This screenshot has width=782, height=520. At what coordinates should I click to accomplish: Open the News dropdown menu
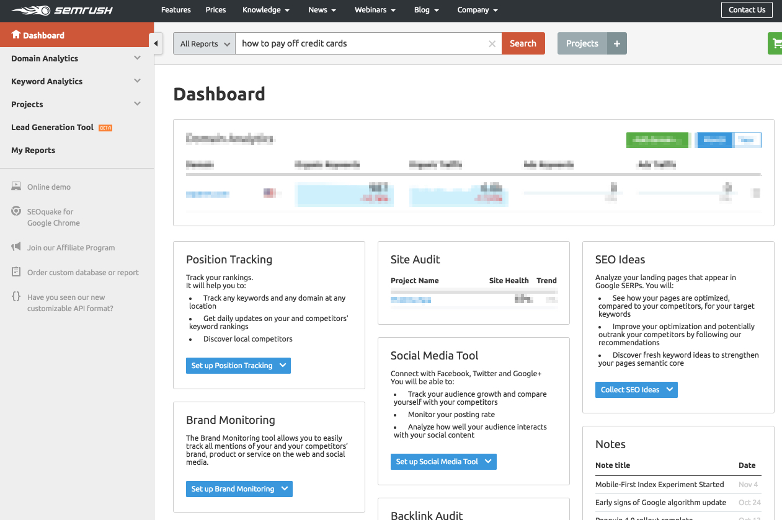(322, 10)
